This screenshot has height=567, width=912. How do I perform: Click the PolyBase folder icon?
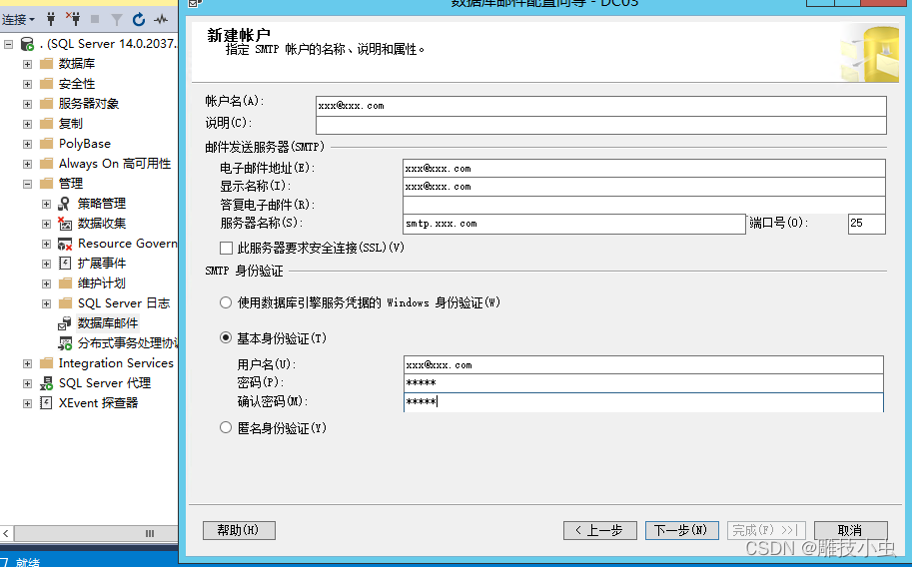47,143
